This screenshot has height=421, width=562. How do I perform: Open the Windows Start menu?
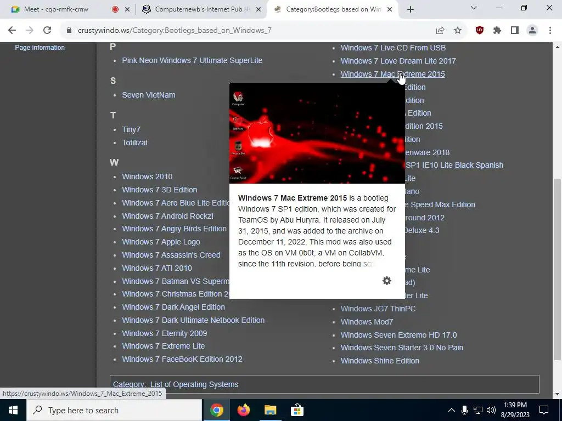13,410
